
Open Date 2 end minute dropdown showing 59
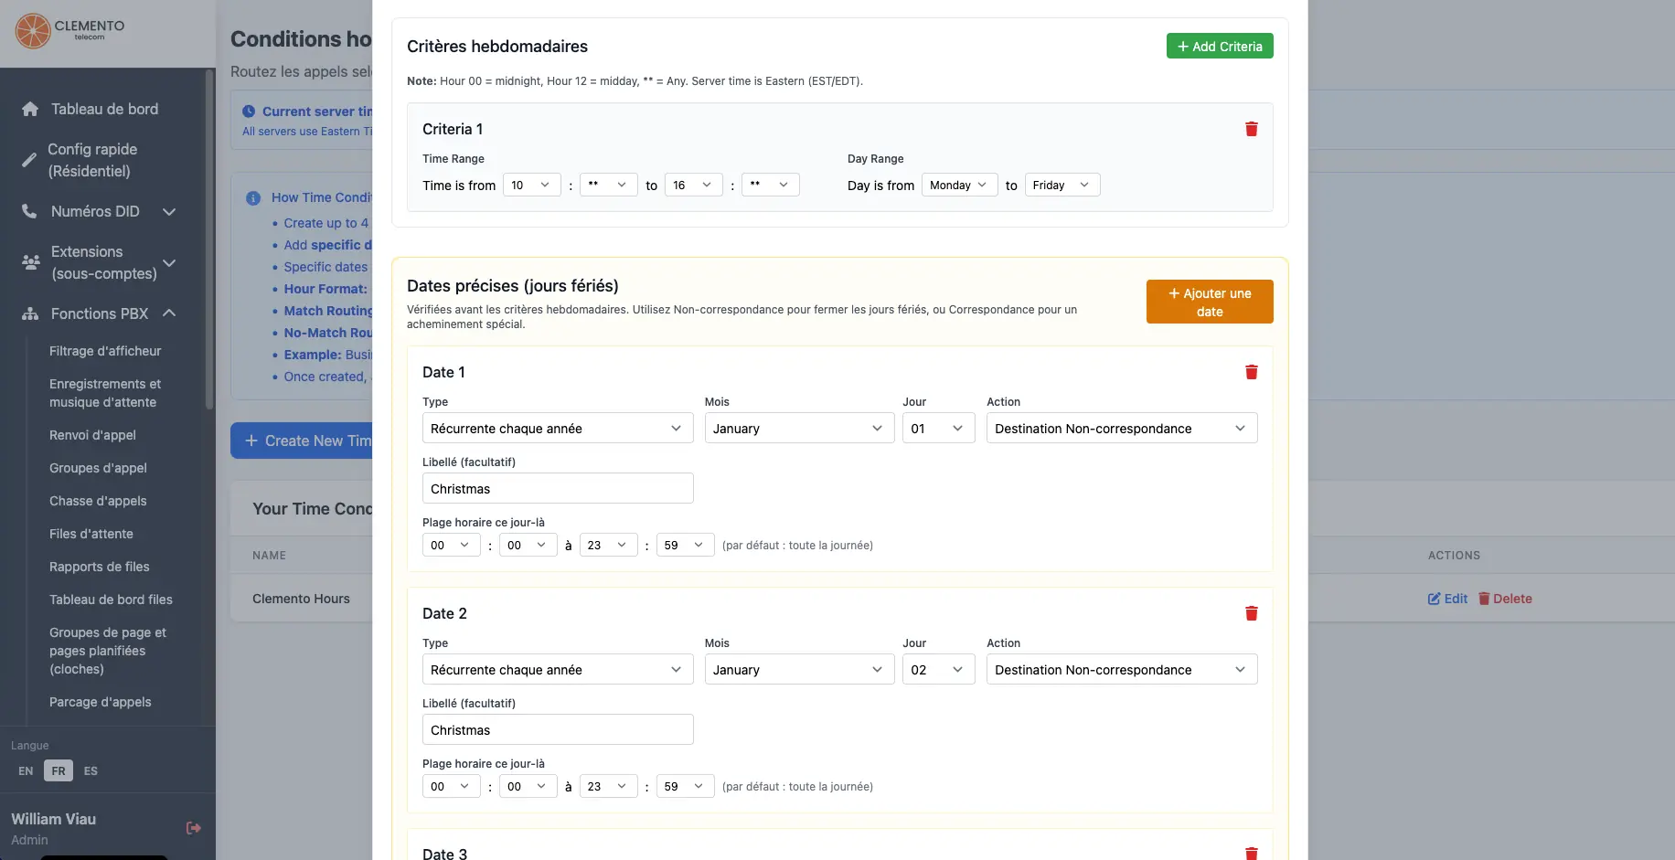pos(686,786)
